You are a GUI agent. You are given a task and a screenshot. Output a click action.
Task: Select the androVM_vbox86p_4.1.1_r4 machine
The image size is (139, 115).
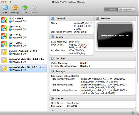[23, 61]
